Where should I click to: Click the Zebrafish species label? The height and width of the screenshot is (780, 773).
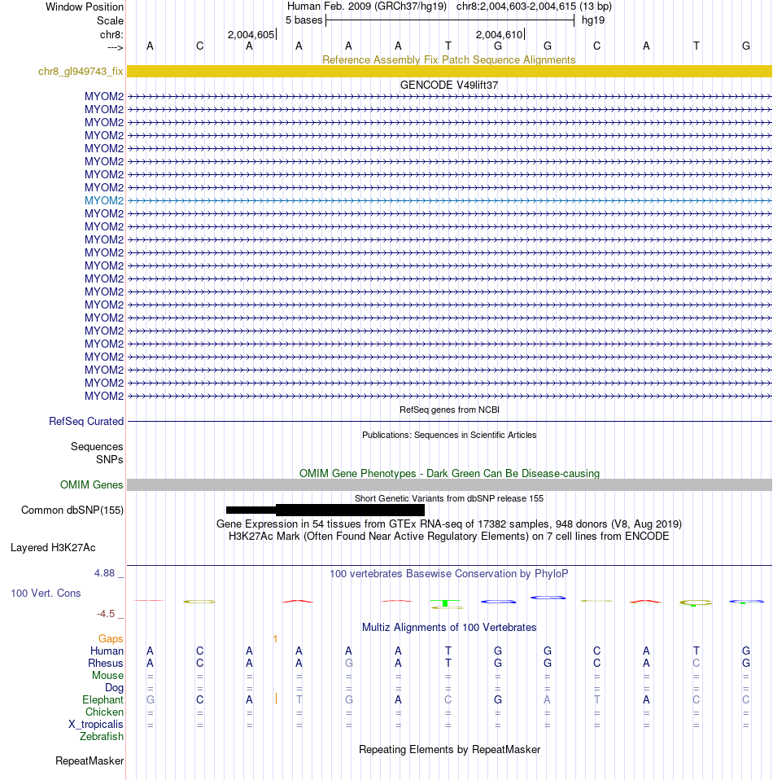(102, 737)
